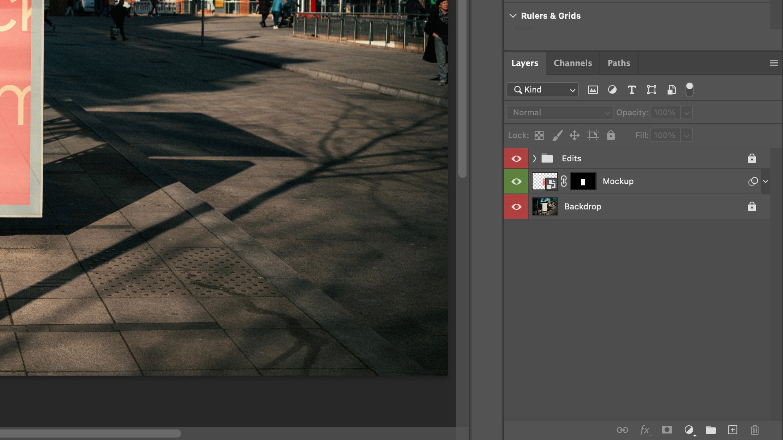Open the Kind filter dropdown
Image resolution: width=783 pixels, height=440 pixels.
pos(542,90)
